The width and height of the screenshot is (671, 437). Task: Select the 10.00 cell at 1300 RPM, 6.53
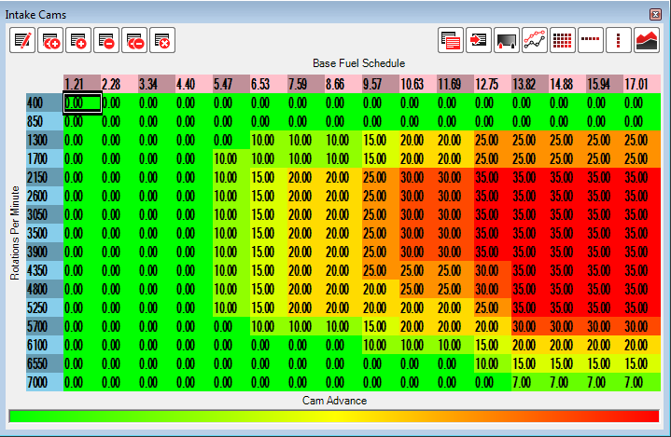(269, 140)
